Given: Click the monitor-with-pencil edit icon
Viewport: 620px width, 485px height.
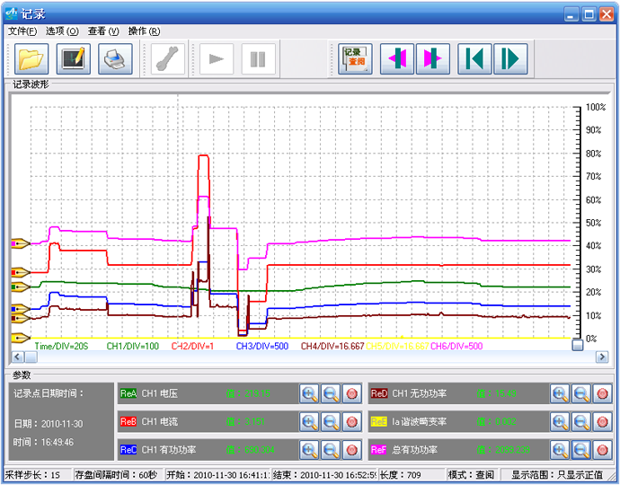Looking at the screenshot, I should click(74, 59).
